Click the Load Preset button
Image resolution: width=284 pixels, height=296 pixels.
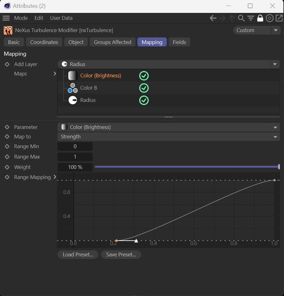pos(78,254)
